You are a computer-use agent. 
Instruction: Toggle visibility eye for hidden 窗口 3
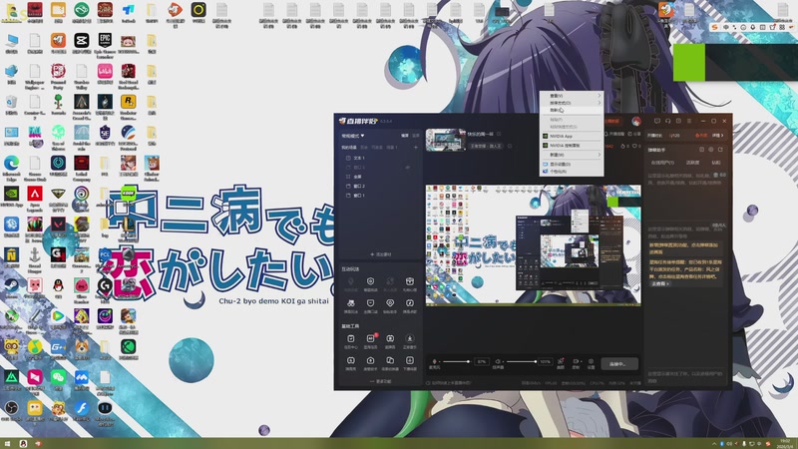(408, 167)
